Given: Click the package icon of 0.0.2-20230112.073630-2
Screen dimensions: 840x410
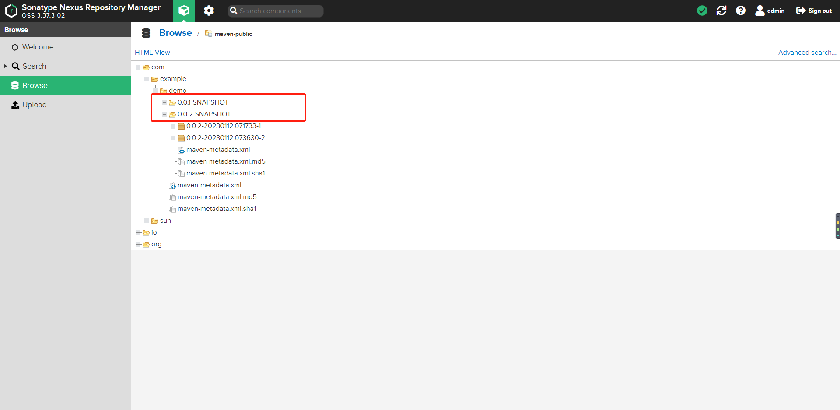Looking at the screenshot, I should 181,138.
